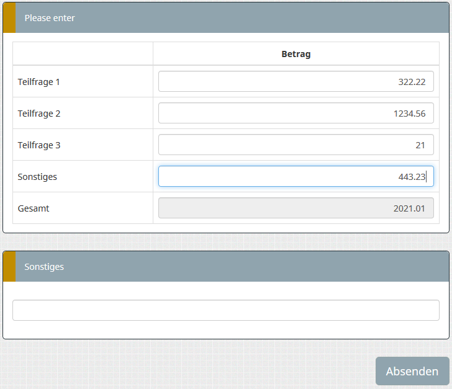This screenshot has width=452, height=389.
Task: Focus the Teilfrage 2 amount input
Action: click(x=296, y=113)
